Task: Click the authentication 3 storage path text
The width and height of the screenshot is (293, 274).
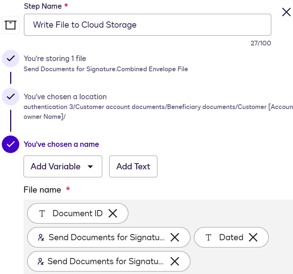Action: [158, 112]
